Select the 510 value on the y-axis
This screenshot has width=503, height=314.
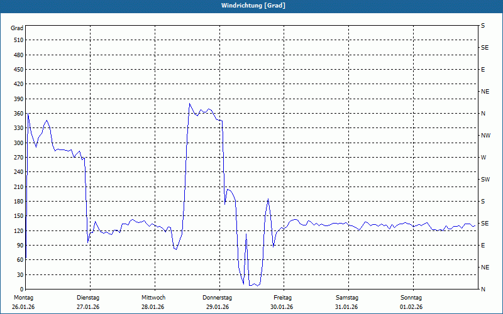click(x=18, y=40)
